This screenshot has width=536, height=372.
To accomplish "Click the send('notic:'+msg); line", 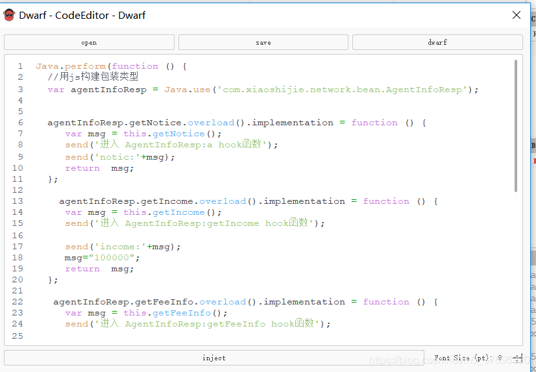I will tap(120, 157).
